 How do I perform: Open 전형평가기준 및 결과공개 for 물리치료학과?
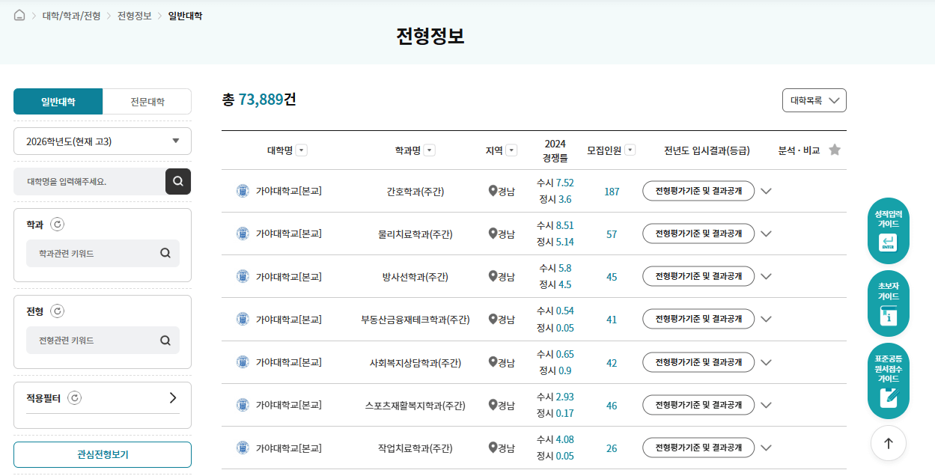coord(698,233)
